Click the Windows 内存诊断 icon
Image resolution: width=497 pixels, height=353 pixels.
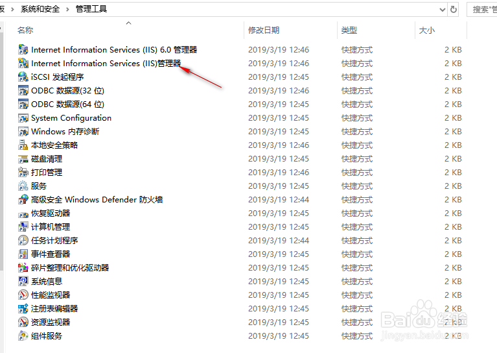click(23, 132)
